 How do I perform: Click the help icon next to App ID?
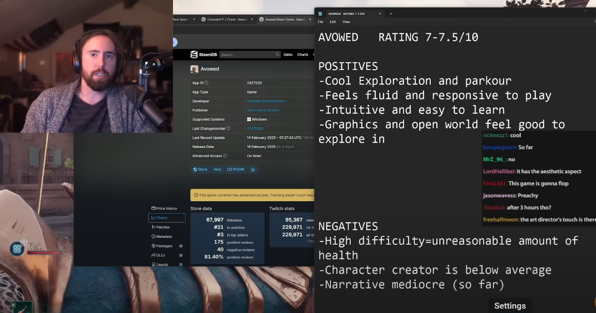pos(206,83)
